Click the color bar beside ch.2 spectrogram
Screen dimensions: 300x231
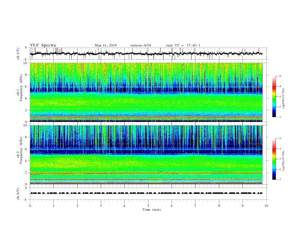click(274, 159)
